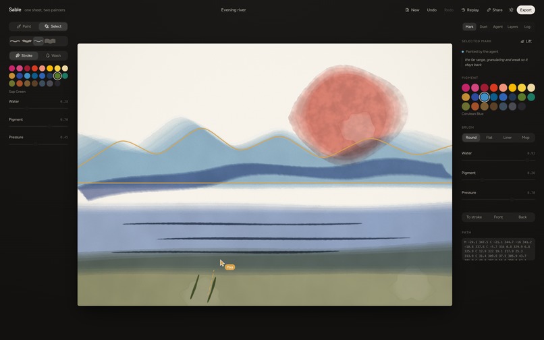Select the left green reed stroke
Viewport: 544px width, 340px height.
pos(194,287)
